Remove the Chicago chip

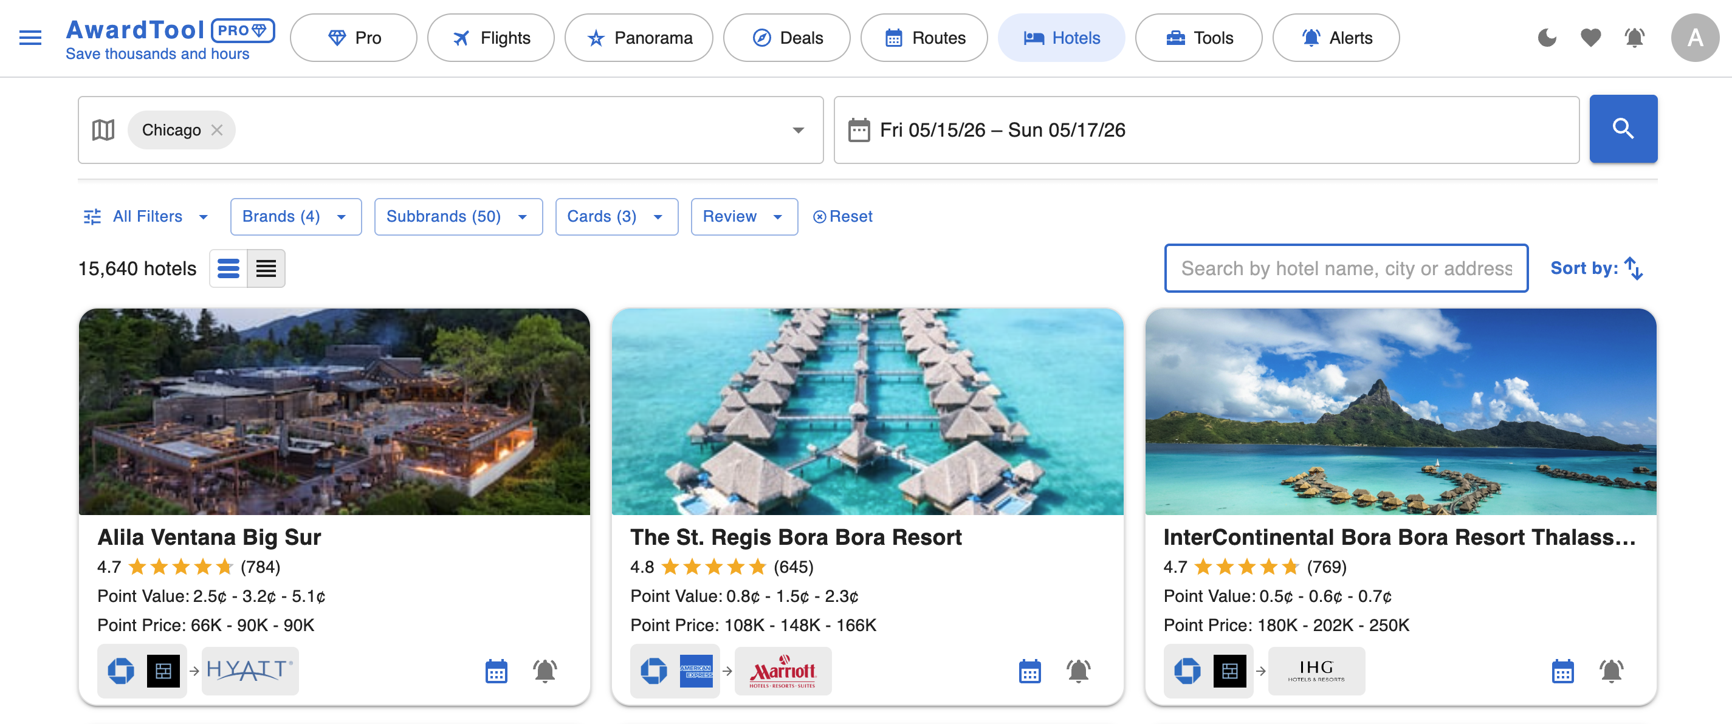pos(216,130)
